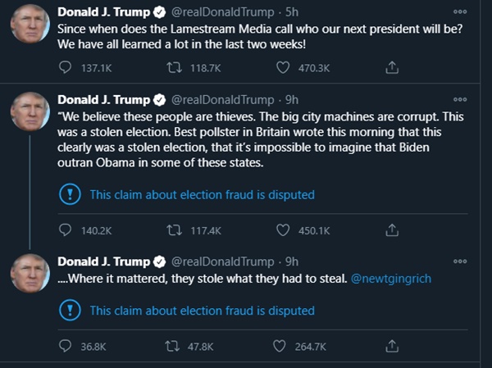Image resolution: width=492 pixels, height=368 pixels.
Task: Reply to the "Where it mattered" tweet
Action: point(67,347)
